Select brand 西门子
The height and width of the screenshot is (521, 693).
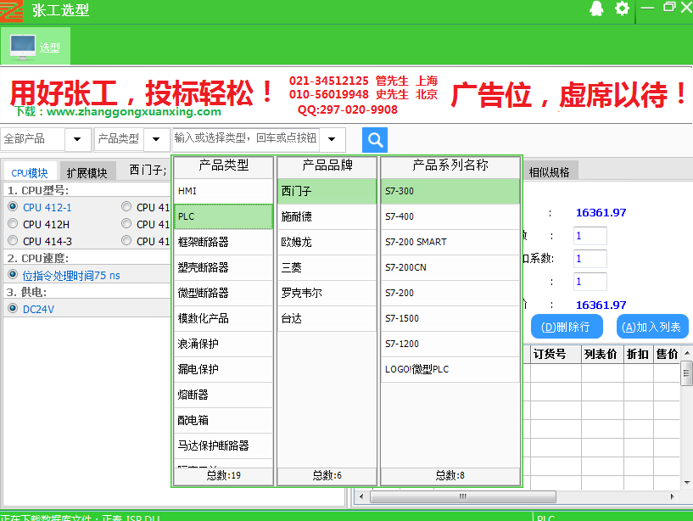click(327, 191)
